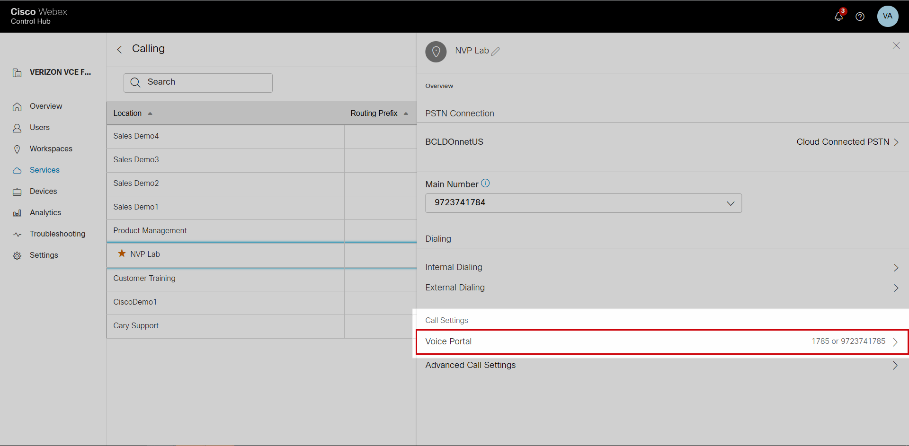Click the location Search field
909x446 pixels.
198,82
